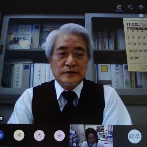Click the highlighted underline beneath participants icon
This screenshot has width=147, height=147.
pos(119,11)
